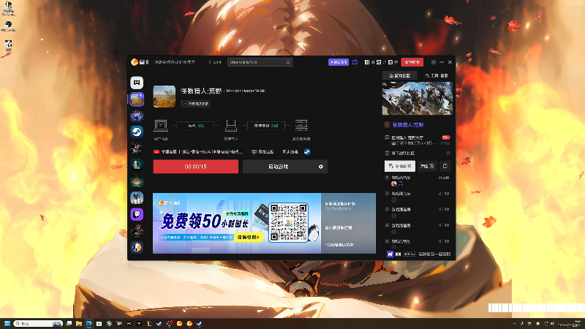Open the room row showing player avatars
This screenshot has height=329, width=585.
click(x=418, y=181)
